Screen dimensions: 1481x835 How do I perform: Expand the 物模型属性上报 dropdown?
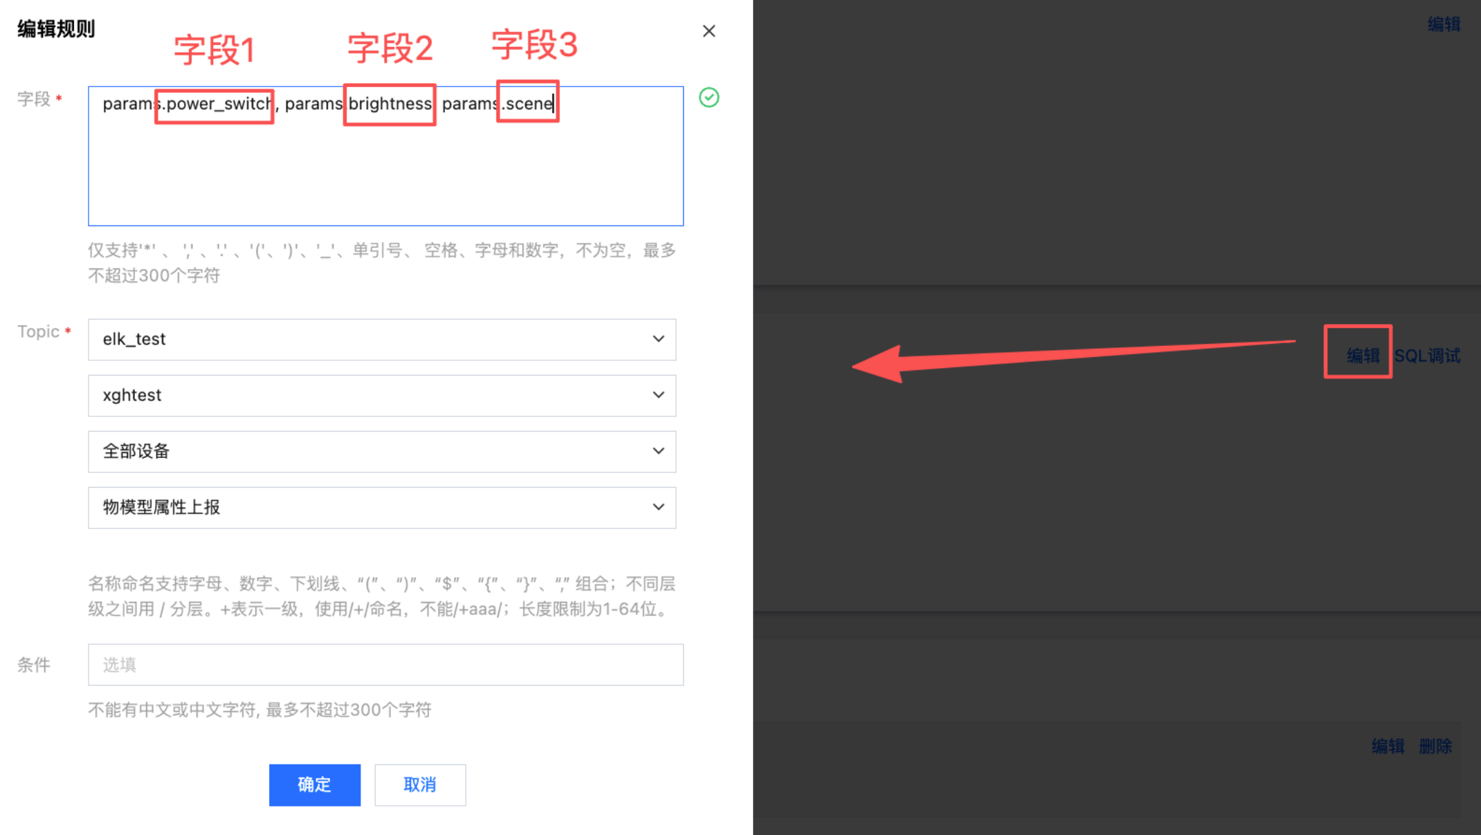point(381,508)
